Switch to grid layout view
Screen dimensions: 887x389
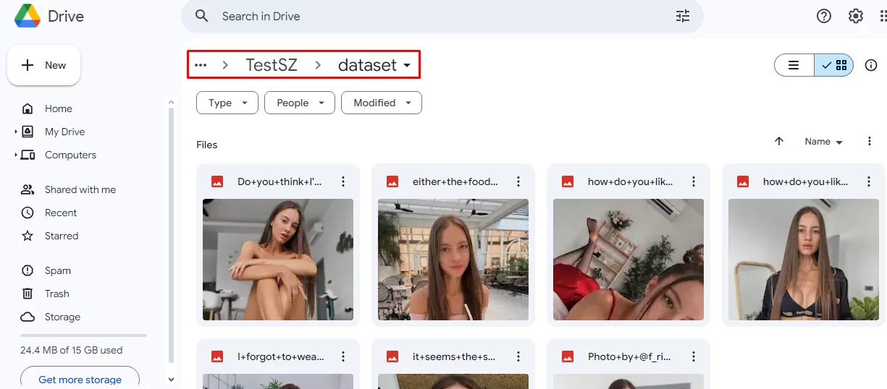(x=833, y=65)
